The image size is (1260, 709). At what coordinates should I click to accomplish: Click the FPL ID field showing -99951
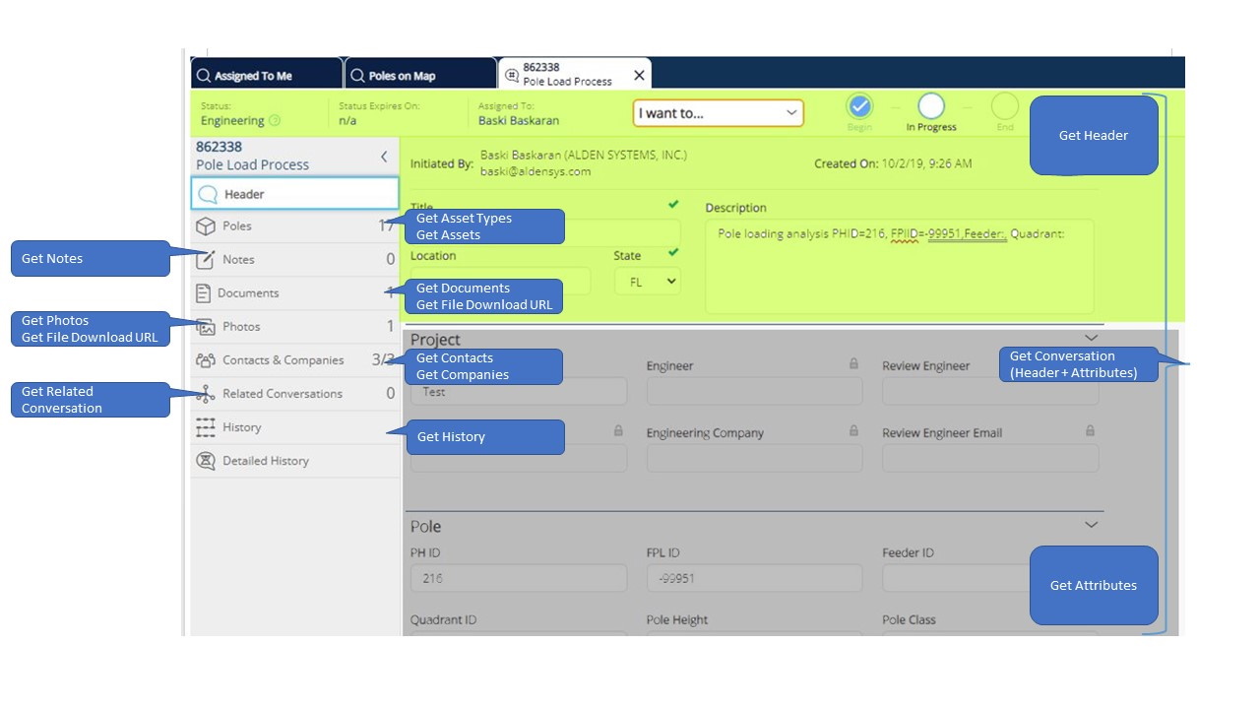pos(754,578)
